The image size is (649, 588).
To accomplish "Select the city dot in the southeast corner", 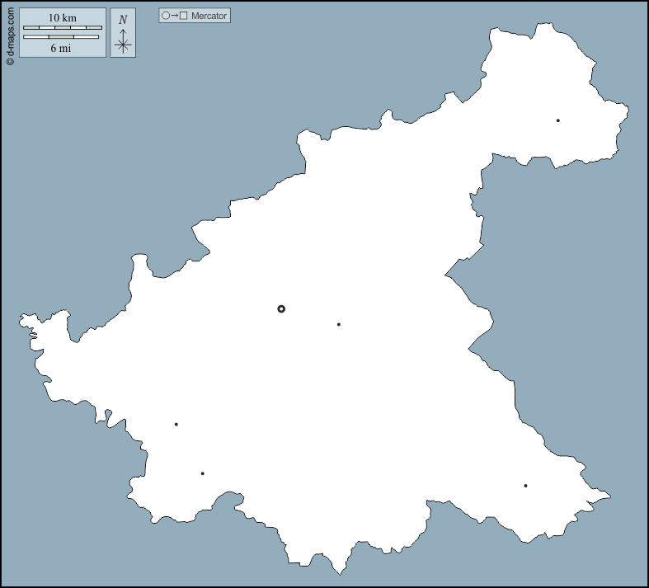I will point(525,486).
